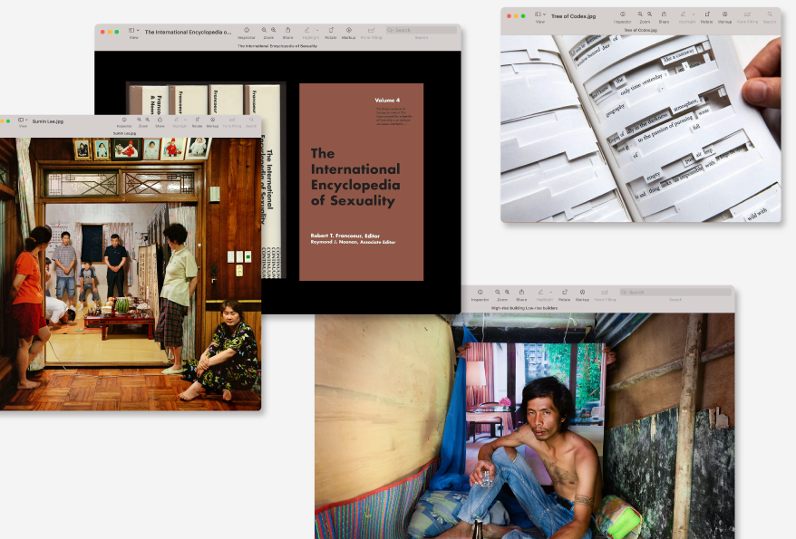Rotate the High-rise building image
Viewport: 796px width, 539px height.
pyautogui.click(x=565, y=292)
